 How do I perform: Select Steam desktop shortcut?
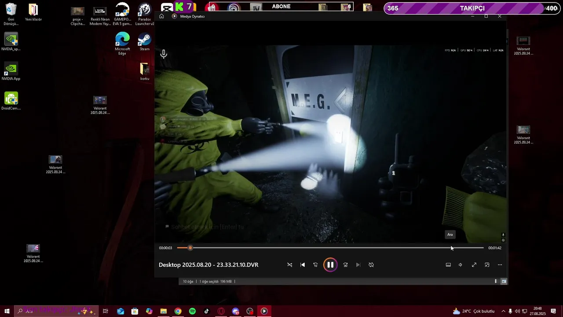[144, 42]
